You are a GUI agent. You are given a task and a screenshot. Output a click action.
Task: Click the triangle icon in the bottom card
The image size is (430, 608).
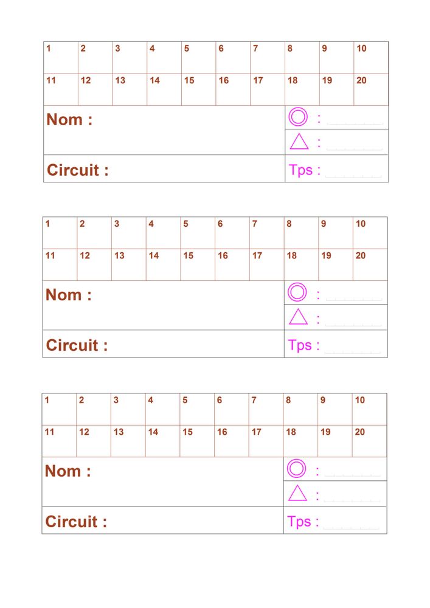(297, 493)
